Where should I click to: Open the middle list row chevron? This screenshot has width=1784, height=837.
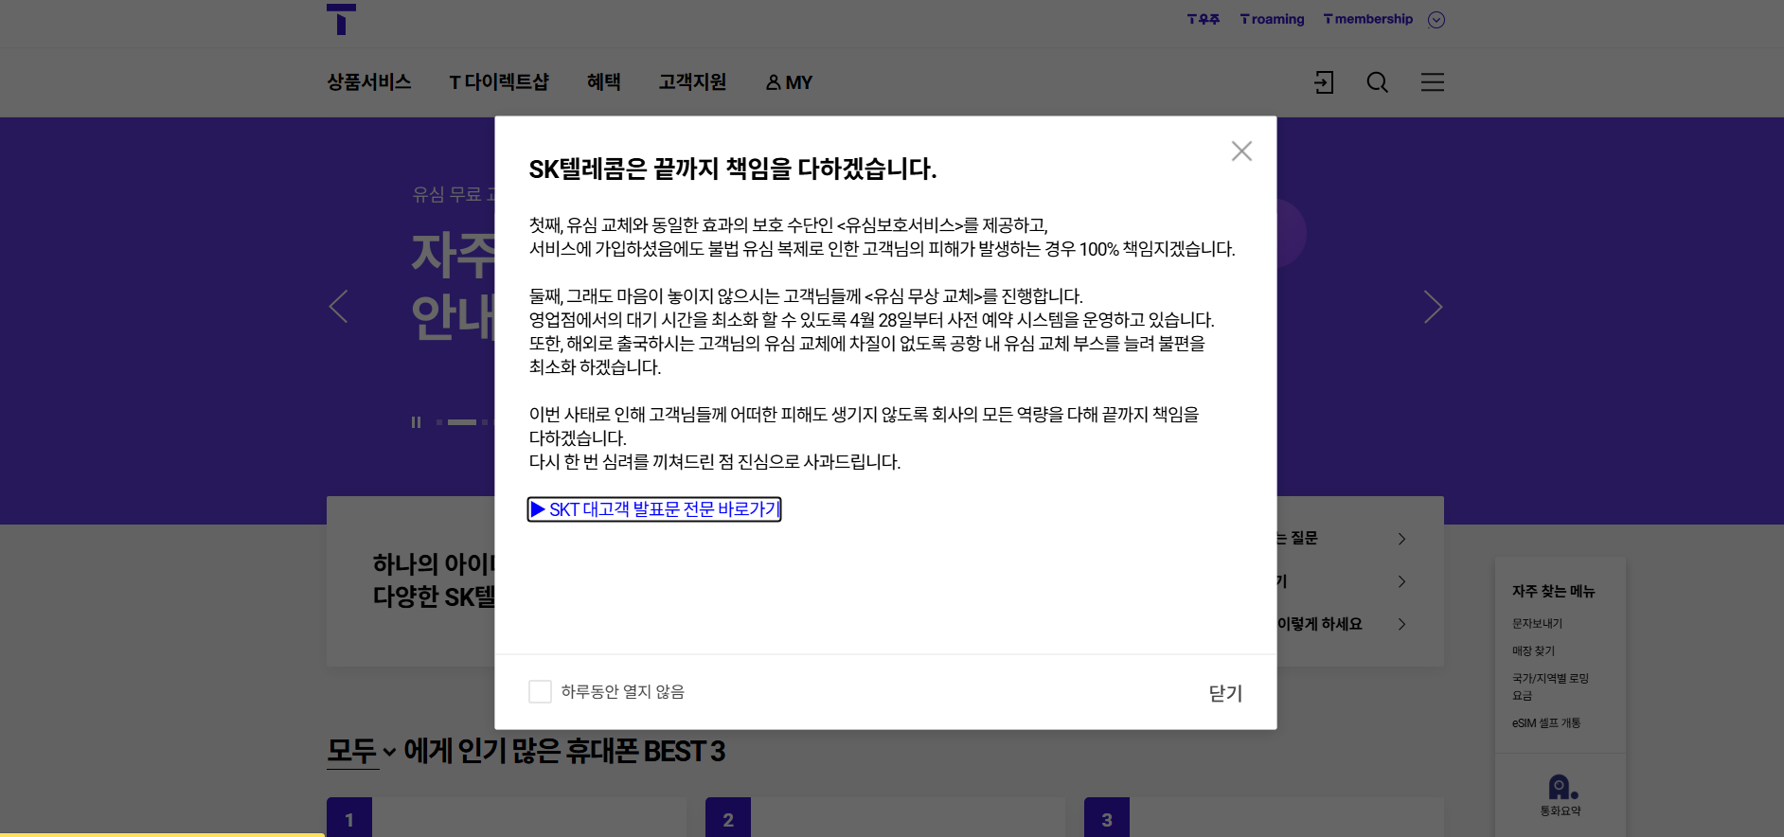[x=1402, y=581]
